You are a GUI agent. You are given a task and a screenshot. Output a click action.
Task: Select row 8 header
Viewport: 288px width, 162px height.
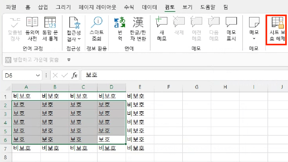[6, 157]
